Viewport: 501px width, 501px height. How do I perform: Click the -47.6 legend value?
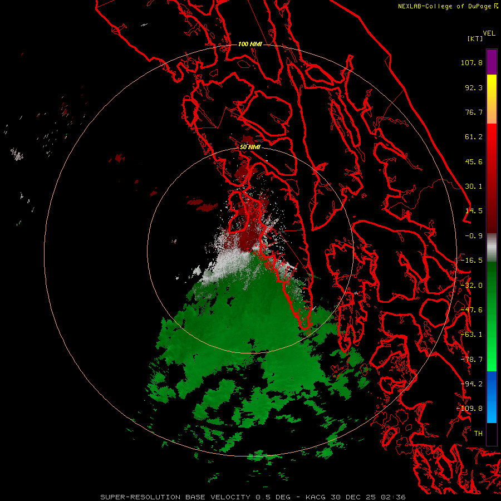click(471, 310)
